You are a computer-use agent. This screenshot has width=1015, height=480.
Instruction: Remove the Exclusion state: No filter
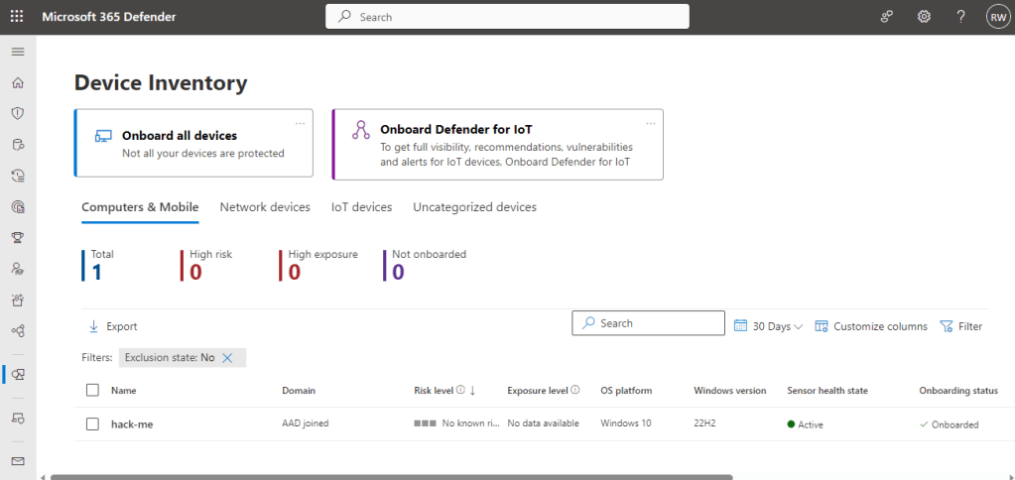point(227,358)
